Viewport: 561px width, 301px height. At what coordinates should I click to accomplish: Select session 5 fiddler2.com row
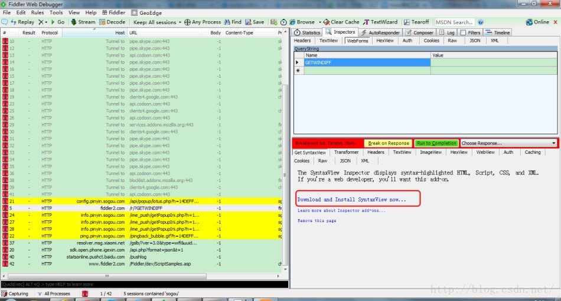(x=142, y=208)
